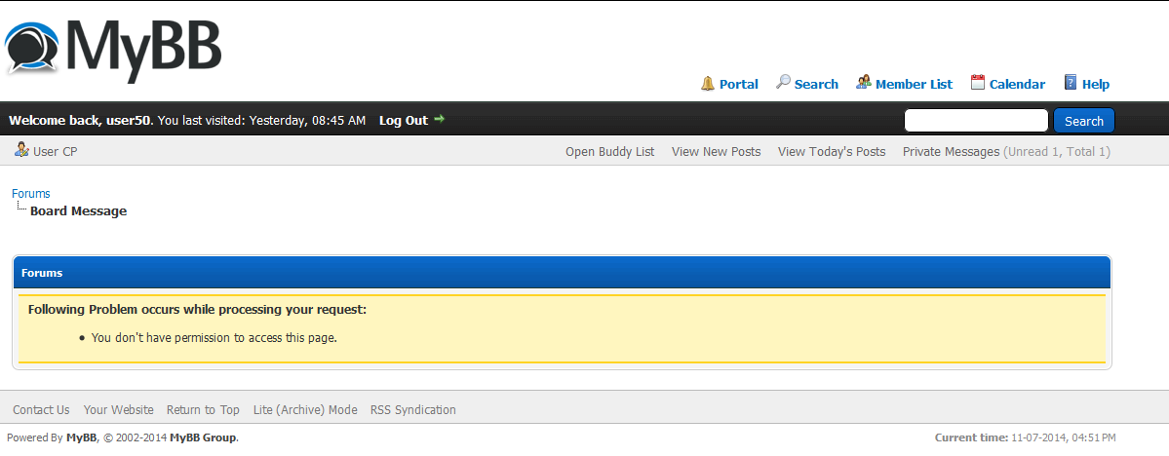The image size is (1169, 456).
Task: Click the Forums breadcrumb link
Action: tap(30, 194)
